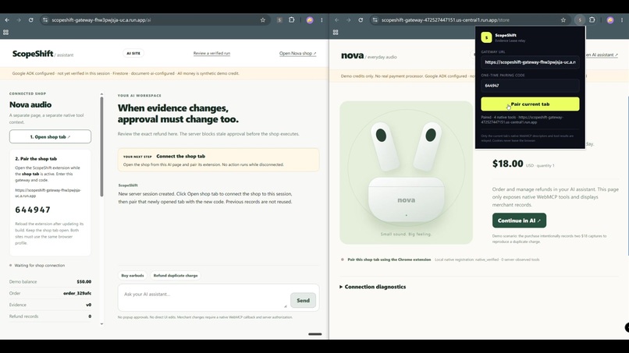Click back arrow in left browser window

[7, 19]
